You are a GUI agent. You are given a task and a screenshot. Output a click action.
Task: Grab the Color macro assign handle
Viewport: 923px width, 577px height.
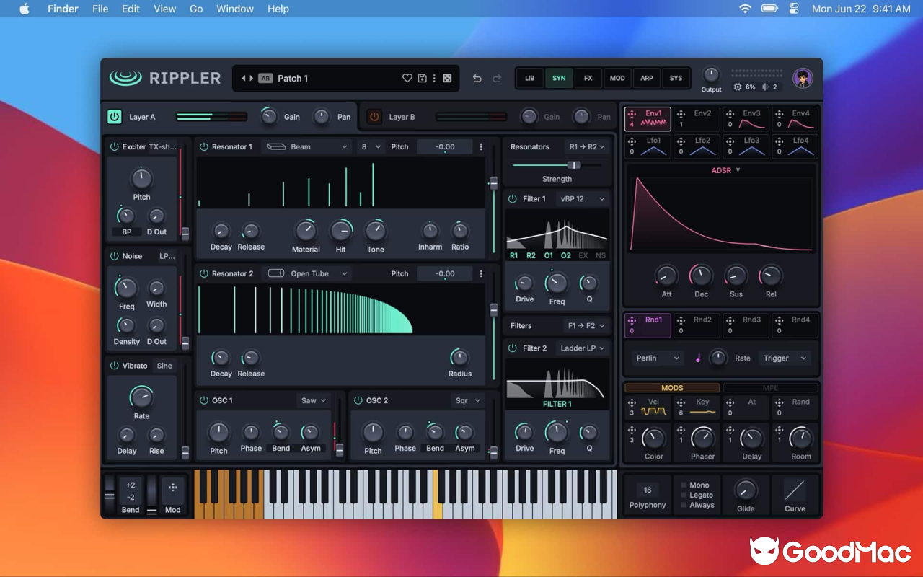pos(632,430)
